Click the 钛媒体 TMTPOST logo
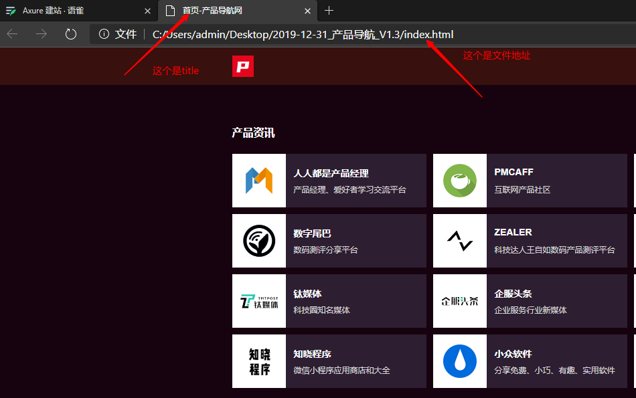The height and width of the screenshot is (398, 636). 259,301
